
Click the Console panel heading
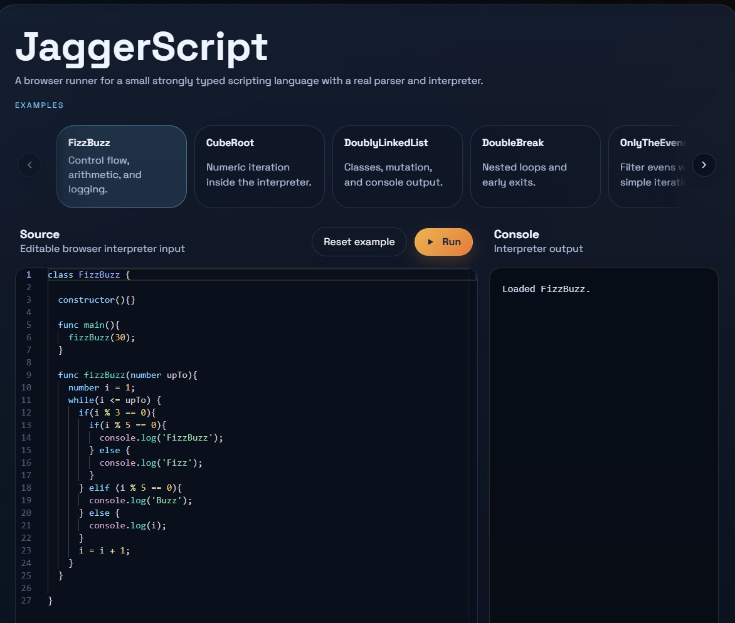(x=516, y=234)
